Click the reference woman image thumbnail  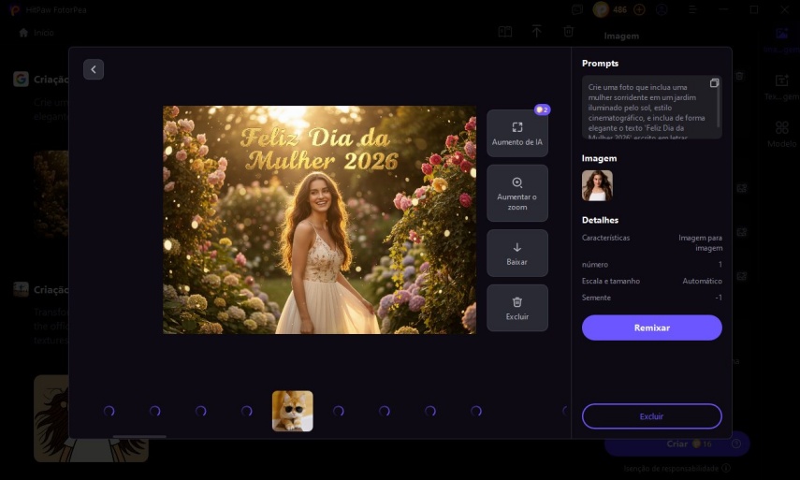[597, 185]
